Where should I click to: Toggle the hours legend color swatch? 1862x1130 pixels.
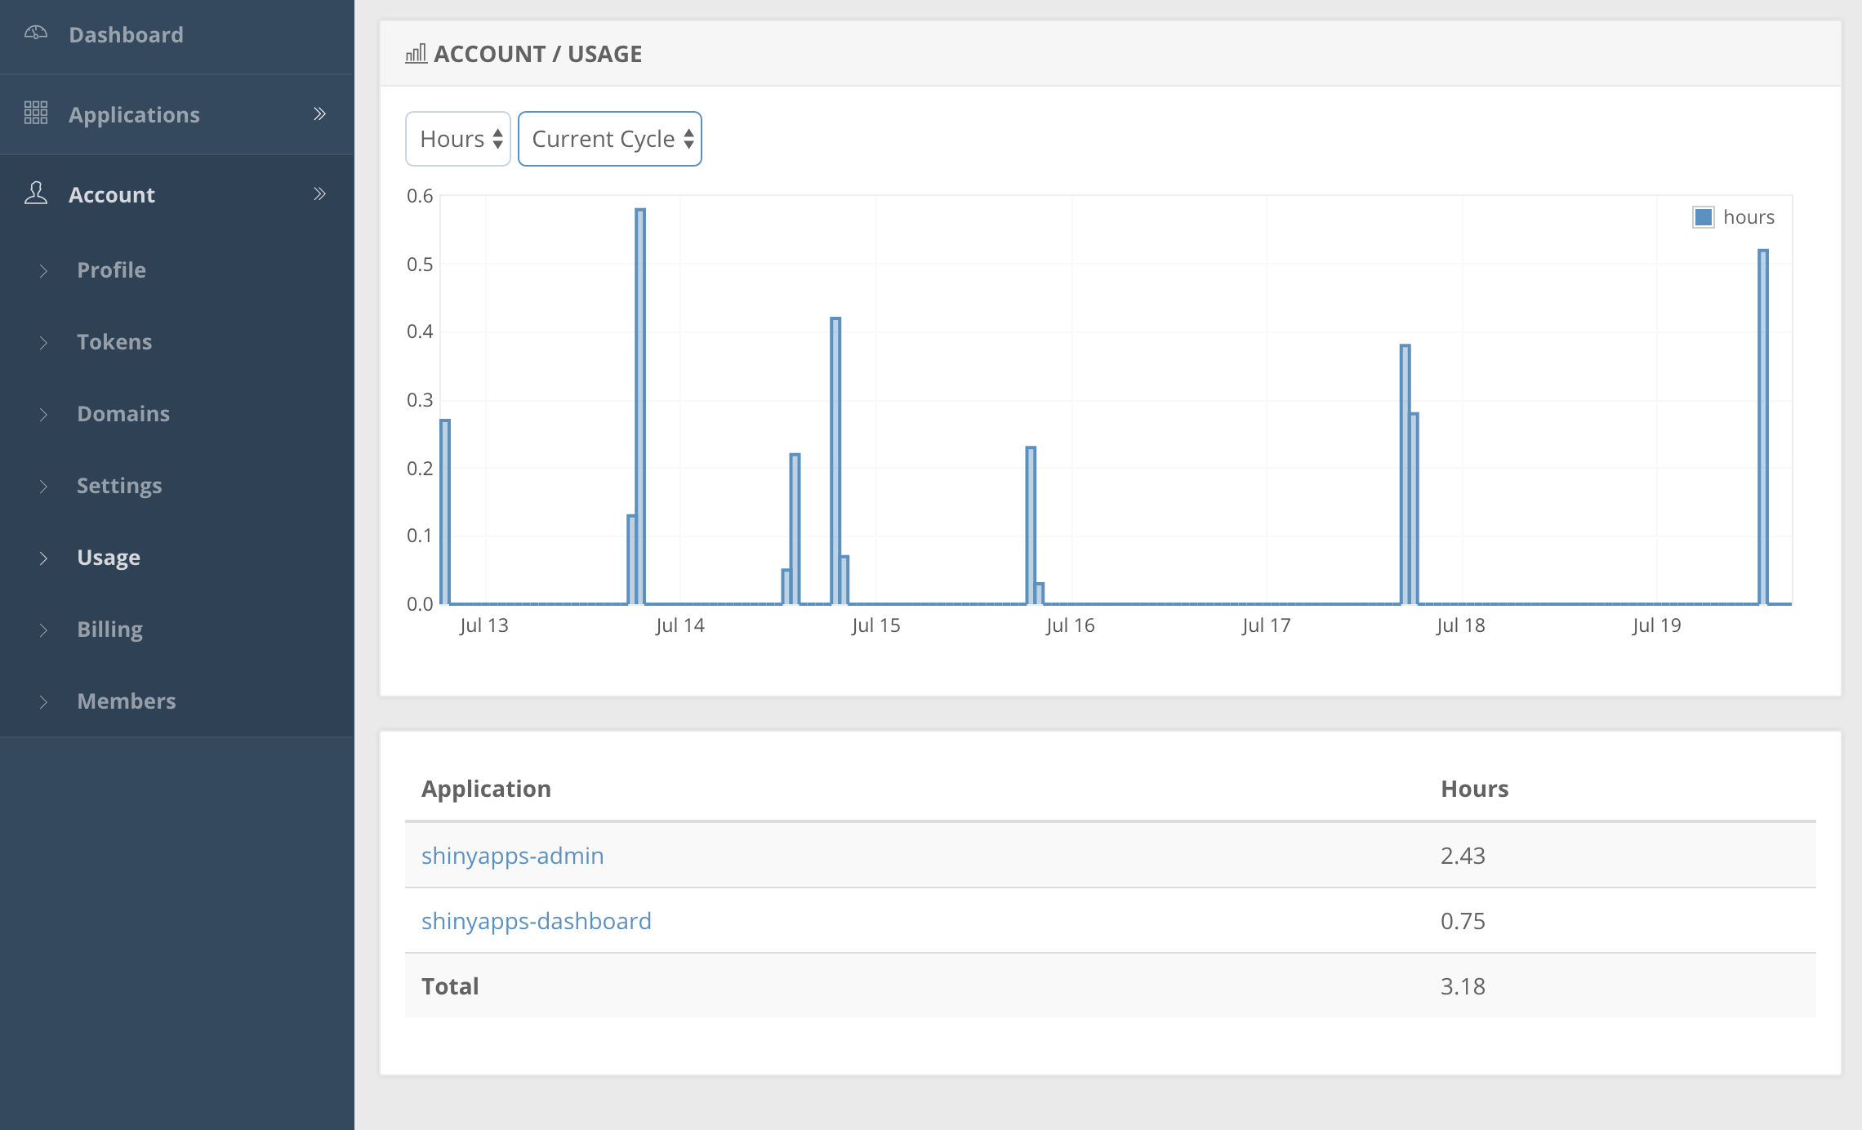tap(1703, 217)
